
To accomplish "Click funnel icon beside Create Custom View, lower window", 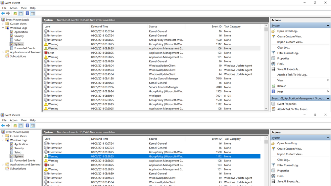I will [273, 149].
